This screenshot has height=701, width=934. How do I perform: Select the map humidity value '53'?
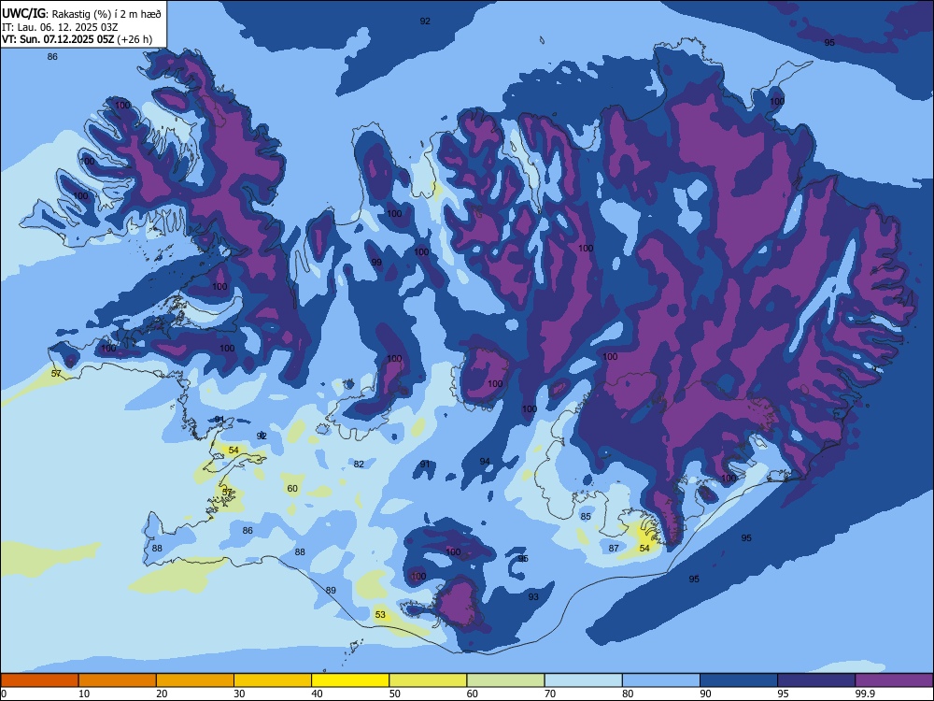pos(380,615)
